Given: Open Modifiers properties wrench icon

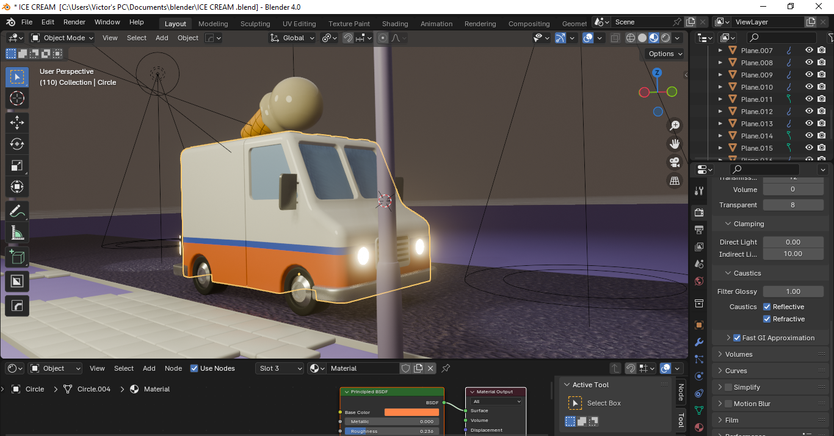Looking at the screenshot, I should pos(699,342).
